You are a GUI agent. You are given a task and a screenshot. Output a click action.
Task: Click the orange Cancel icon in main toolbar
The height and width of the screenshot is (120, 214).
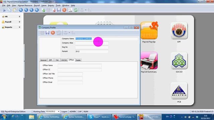click(x=64, y=10)
